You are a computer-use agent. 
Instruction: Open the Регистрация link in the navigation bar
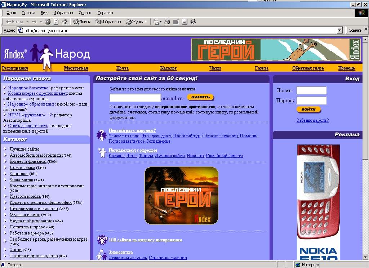coord(15,68)
